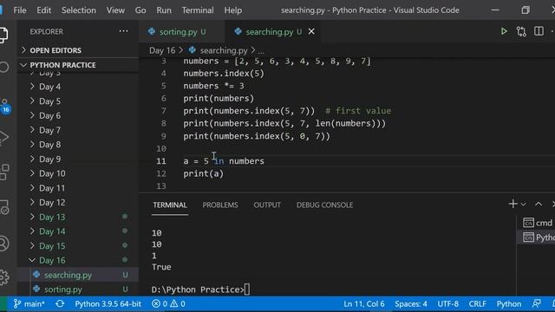Change indentation Spaces: 4
This screenshot has width=555, height=312.
click(411, 304)
